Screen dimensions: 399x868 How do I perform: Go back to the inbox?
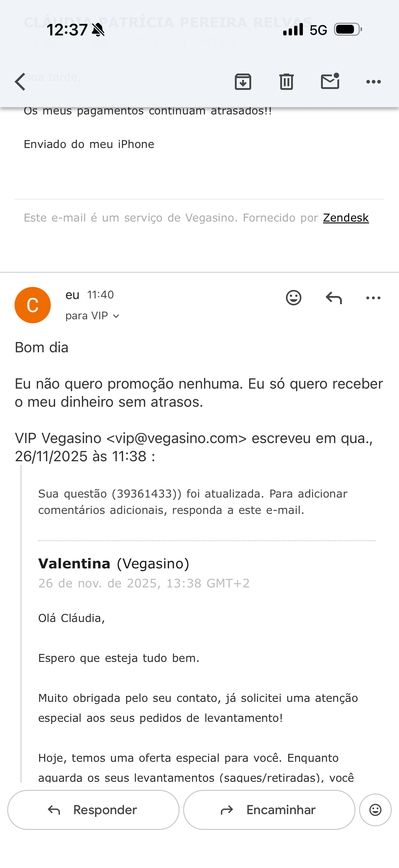[20, 82]
